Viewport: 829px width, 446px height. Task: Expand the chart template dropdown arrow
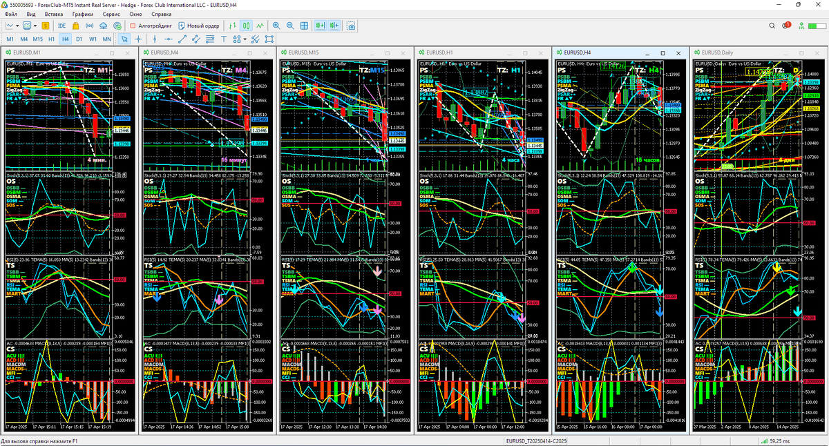coord(35,26)
